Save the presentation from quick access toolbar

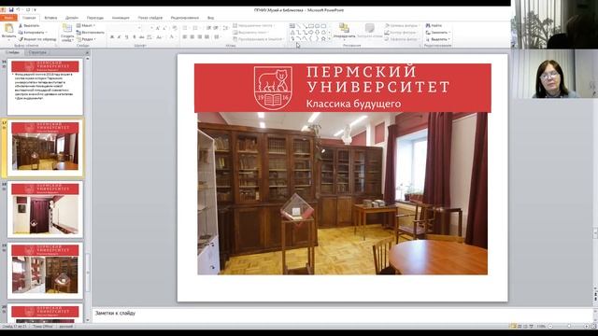pyautogui.click(x=11, y=10)
